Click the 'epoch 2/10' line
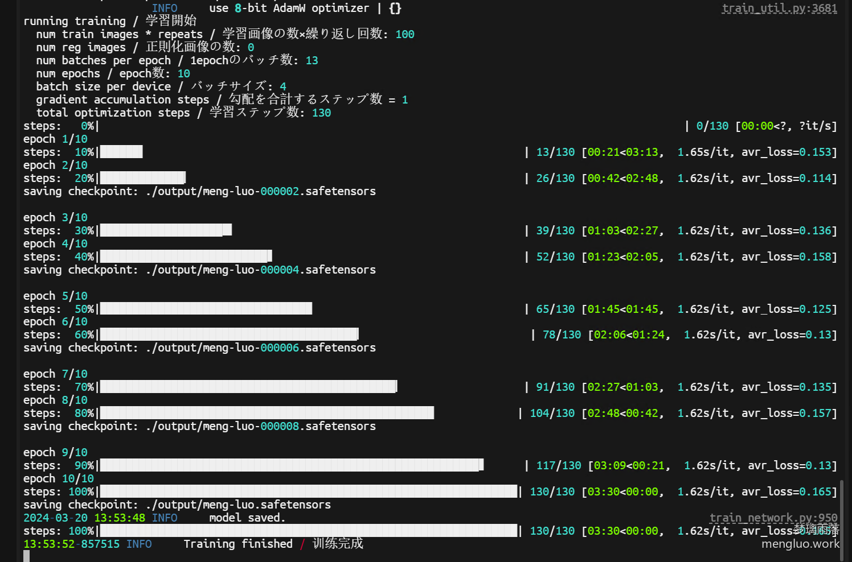This screenshot has width=852, height=562. pyautogui.click(x=55, y=165)
